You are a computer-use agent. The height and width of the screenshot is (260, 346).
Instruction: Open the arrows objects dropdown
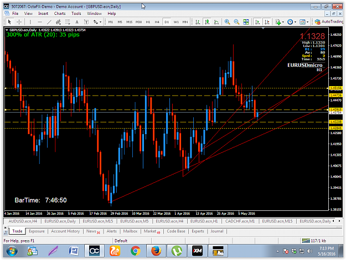pos(97,22)
